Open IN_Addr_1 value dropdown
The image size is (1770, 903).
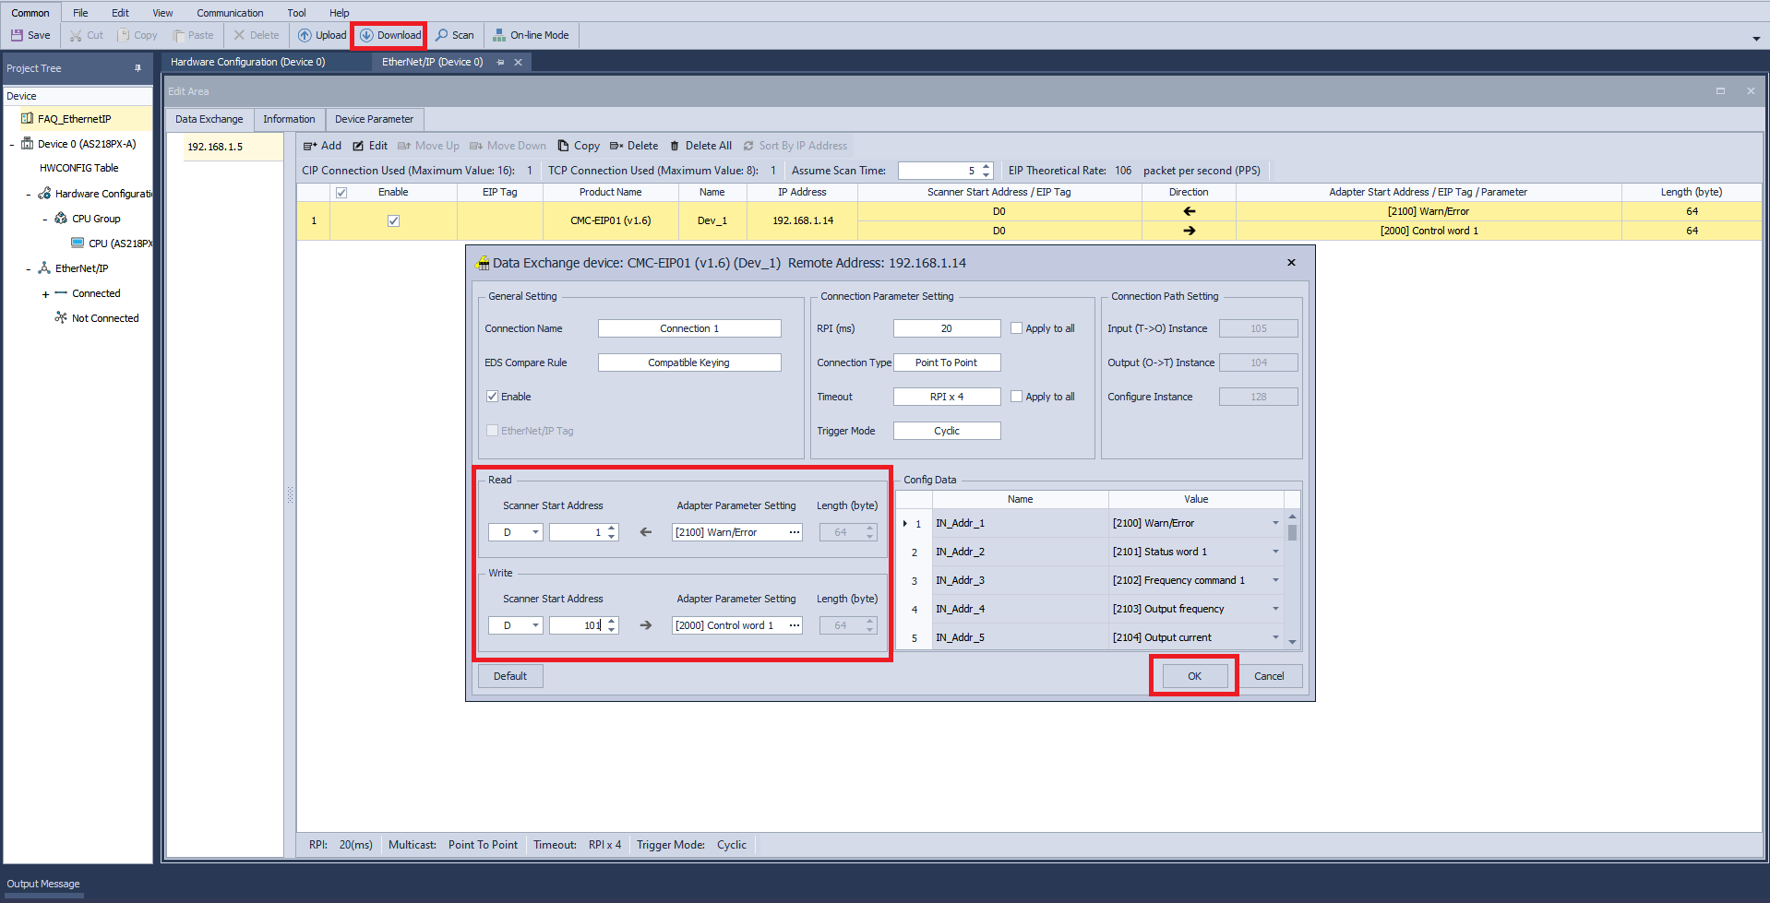coord(1275,523)
